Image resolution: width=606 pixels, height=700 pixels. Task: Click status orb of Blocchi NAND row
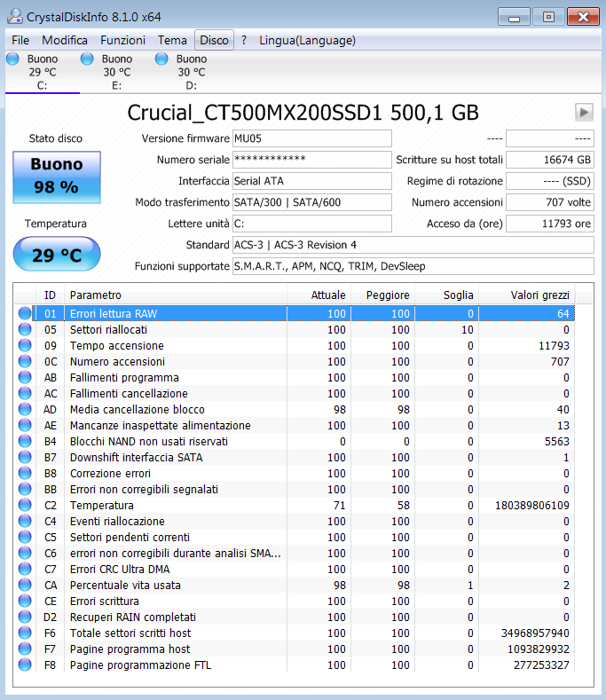25,442
